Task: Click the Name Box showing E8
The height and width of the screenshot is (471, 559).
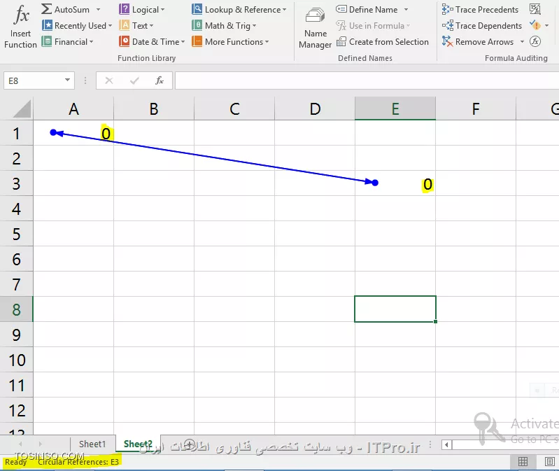Action: pyautogui.click(x=33, y=81)
